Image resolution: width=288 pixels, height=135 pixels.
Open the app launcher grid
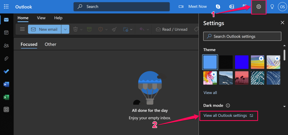pyautogui.click(x=6, y=7)
